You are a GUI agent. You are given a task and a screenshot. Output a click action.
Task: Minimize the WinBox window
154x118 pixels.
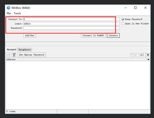pos(126,8)
